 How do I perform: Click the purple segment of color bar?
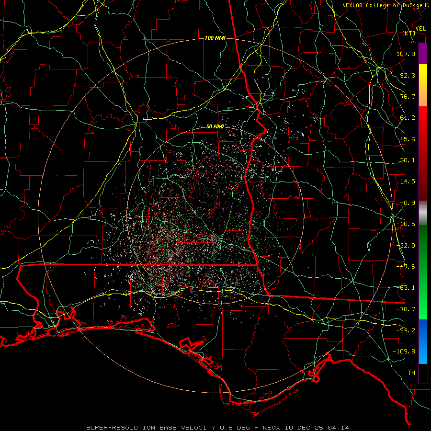[x=423, y=53]
